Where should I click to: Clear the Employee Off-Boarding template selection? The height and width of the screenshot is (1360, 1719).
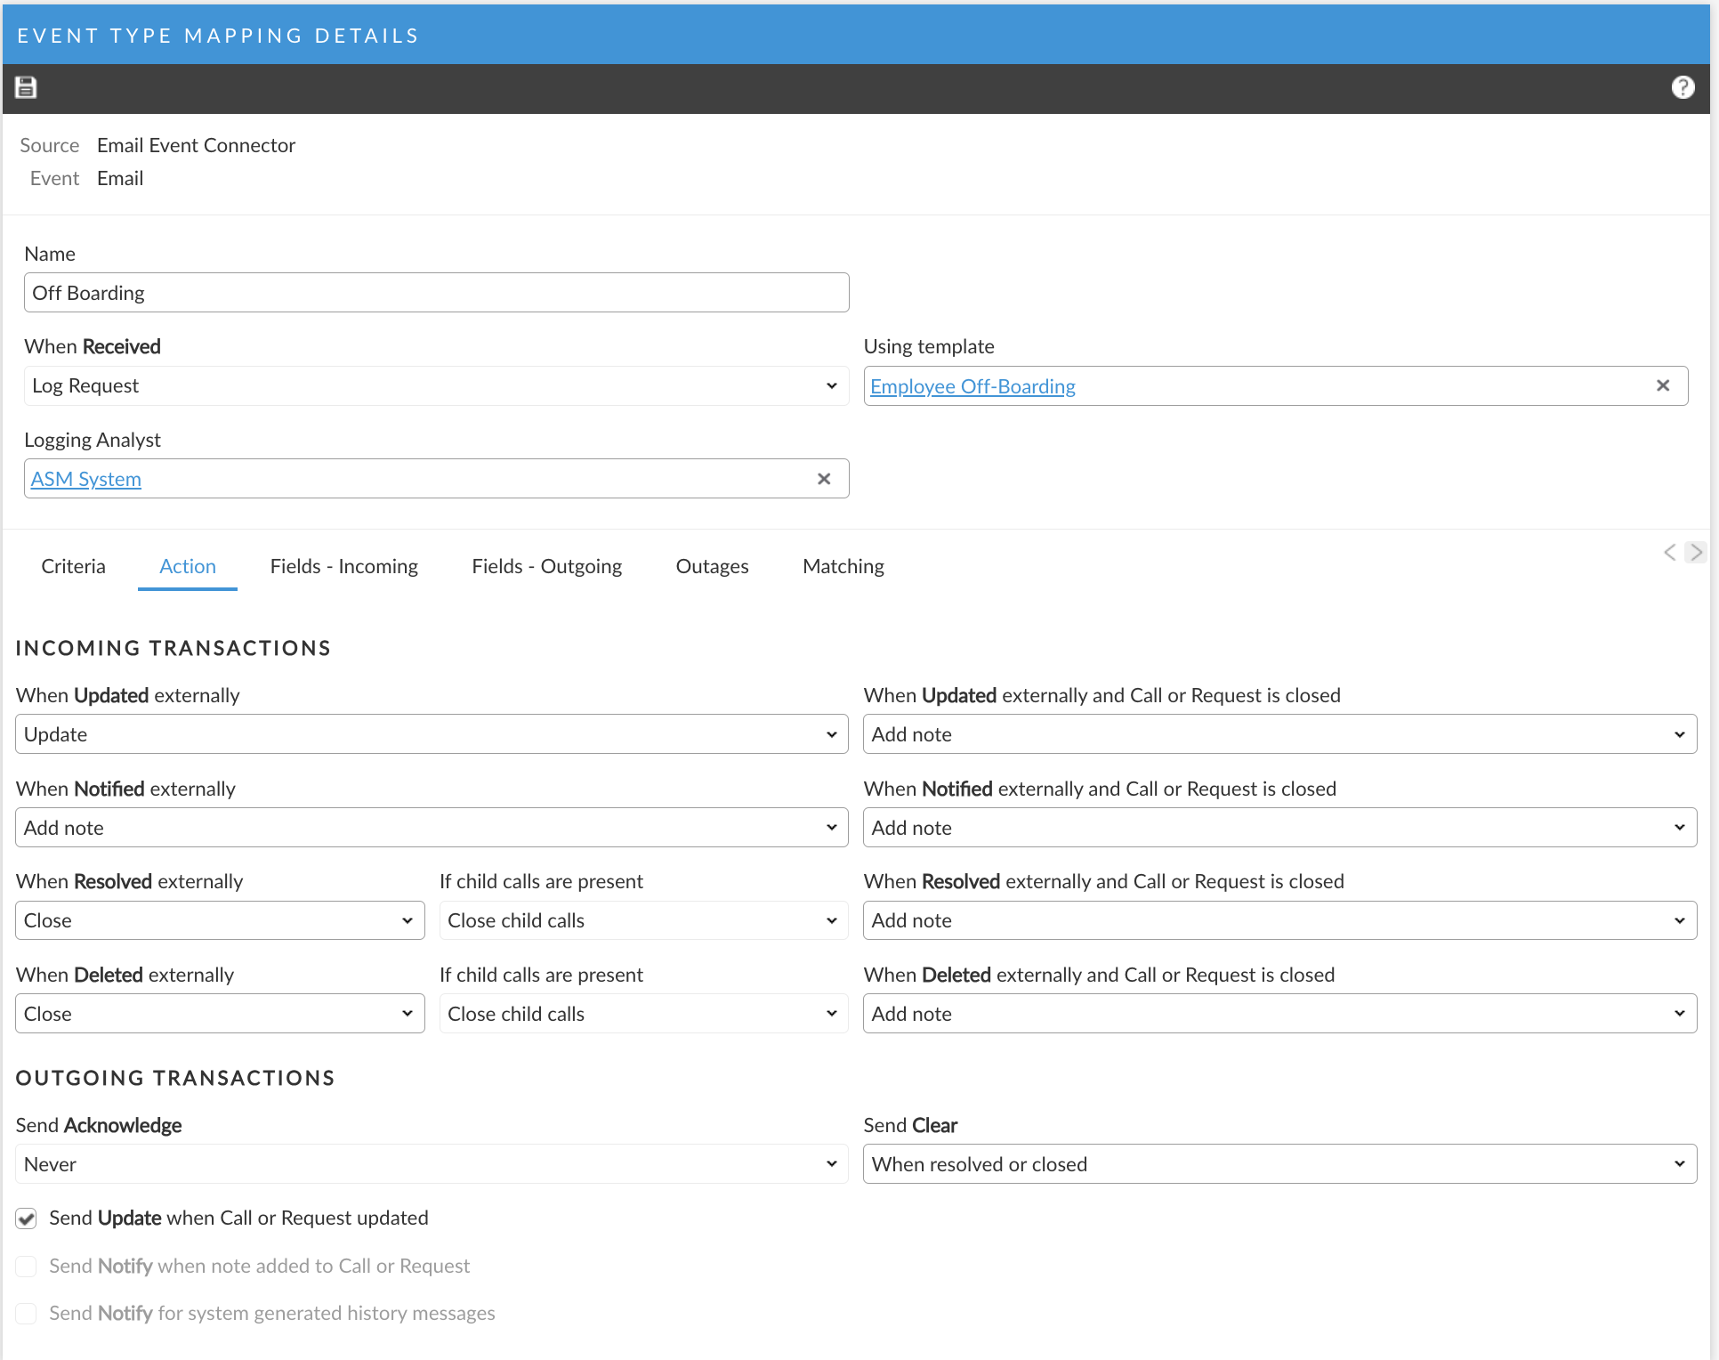coord(1662,385)
